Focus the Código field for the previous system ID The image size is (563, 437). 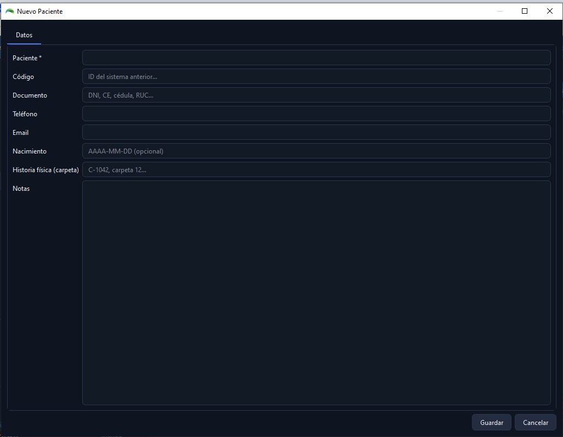(x=316, y=76)
